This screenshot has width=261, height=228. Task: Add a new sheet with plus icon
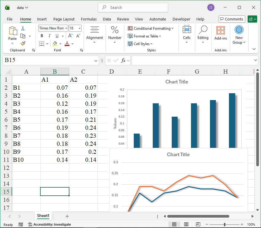pyautogui.click(x=67, y=216)
